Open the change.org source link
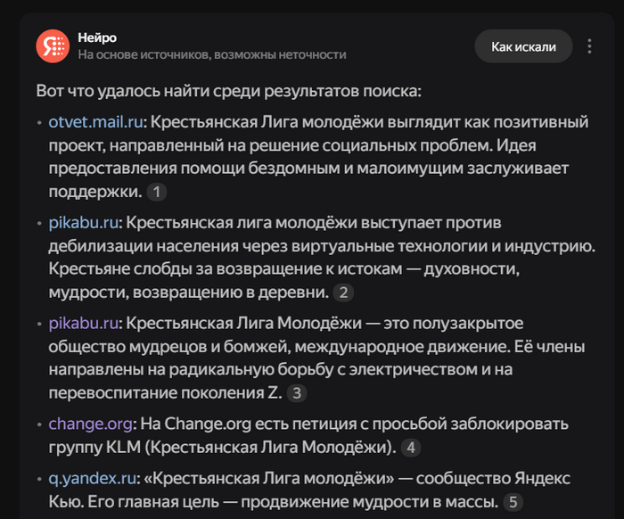624x519 pixels. click(91, 424)
